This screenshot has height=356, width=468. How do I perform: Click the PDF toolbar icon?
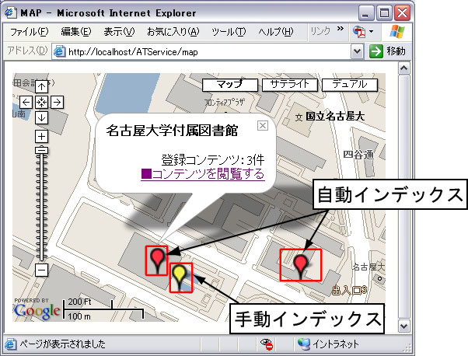pyautogui.click(x=359, y=32)
